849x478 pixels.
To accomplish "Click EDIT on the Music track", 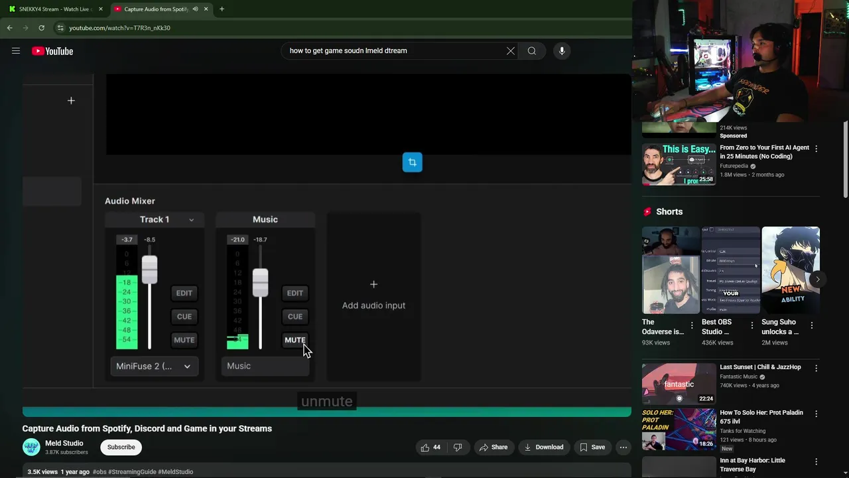I will point(295,293).
